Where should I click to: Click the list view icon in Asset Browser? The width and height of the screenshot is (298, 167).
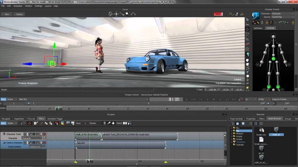click(x=251, y=123)
